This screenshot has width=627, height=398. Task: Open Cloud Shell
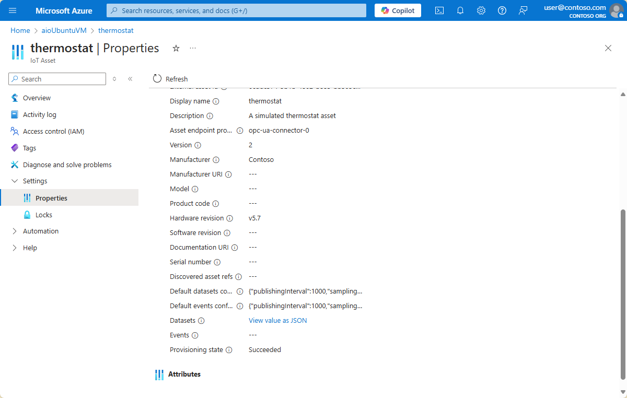coord(439,10)
